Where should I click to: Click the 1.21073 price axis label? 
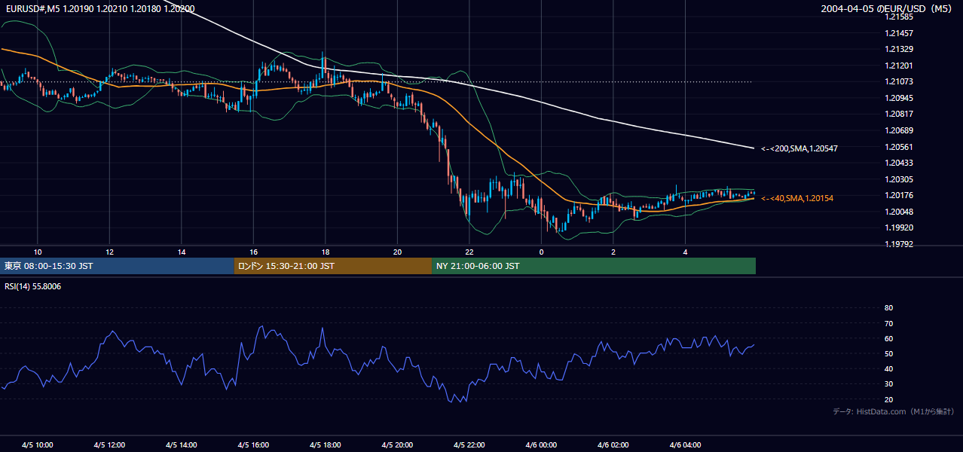pyautogui.click(x=900, y=81)
